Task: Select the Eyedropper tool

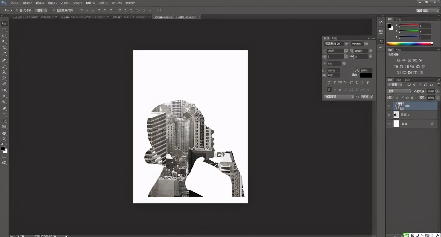Action: point(4,54)
